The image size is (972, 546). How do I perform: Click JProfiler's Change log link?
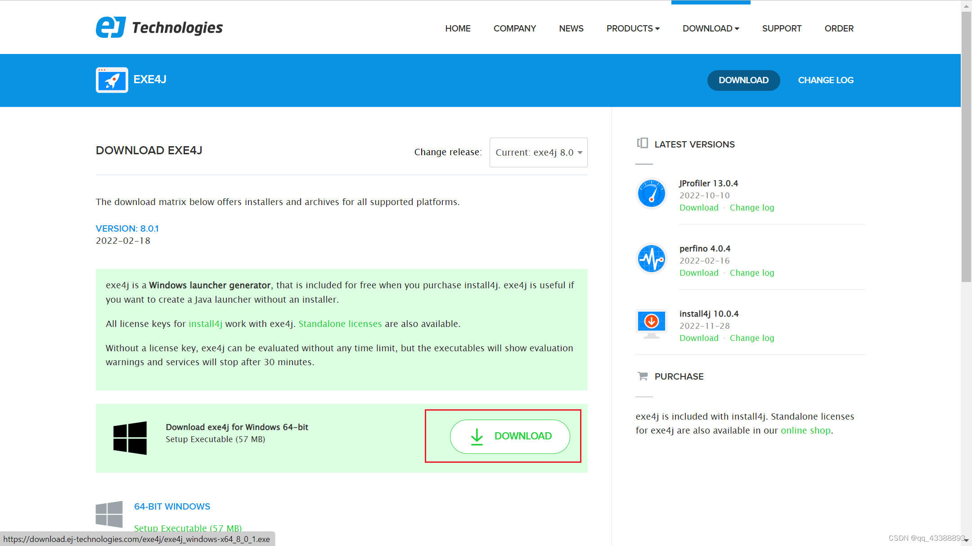click(x=751, y=208)
